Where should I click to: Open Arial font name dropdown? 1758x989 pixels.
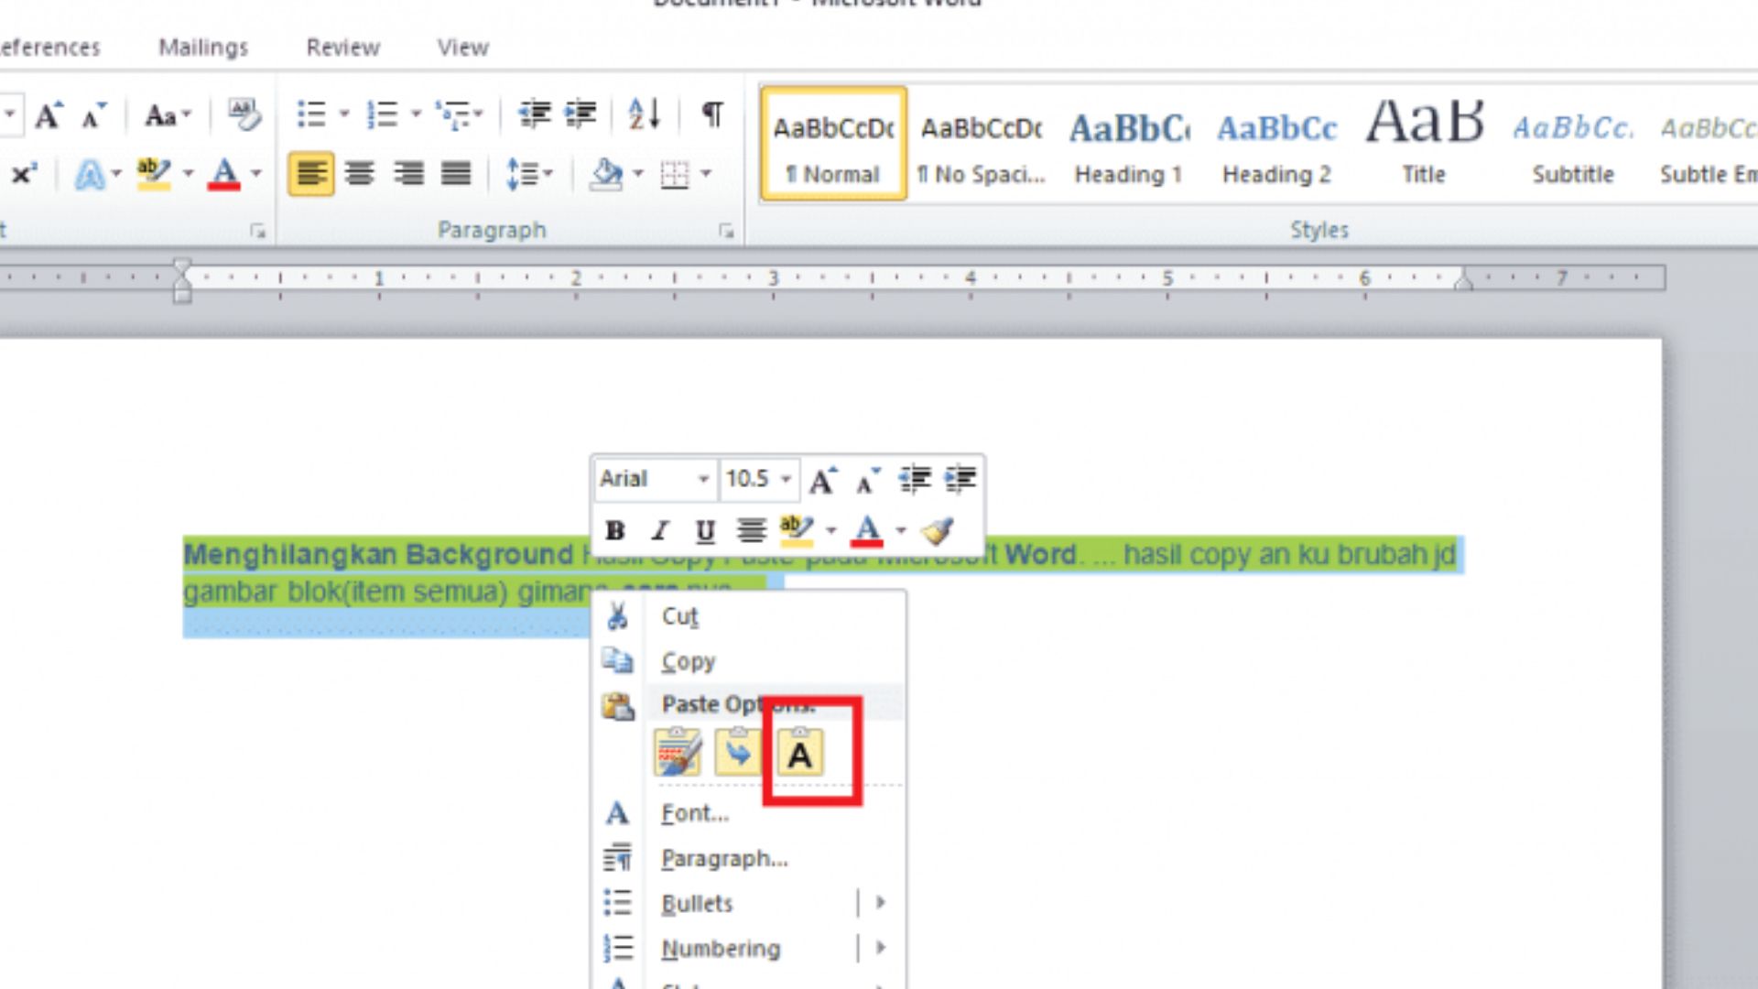[x=703, y=479]
